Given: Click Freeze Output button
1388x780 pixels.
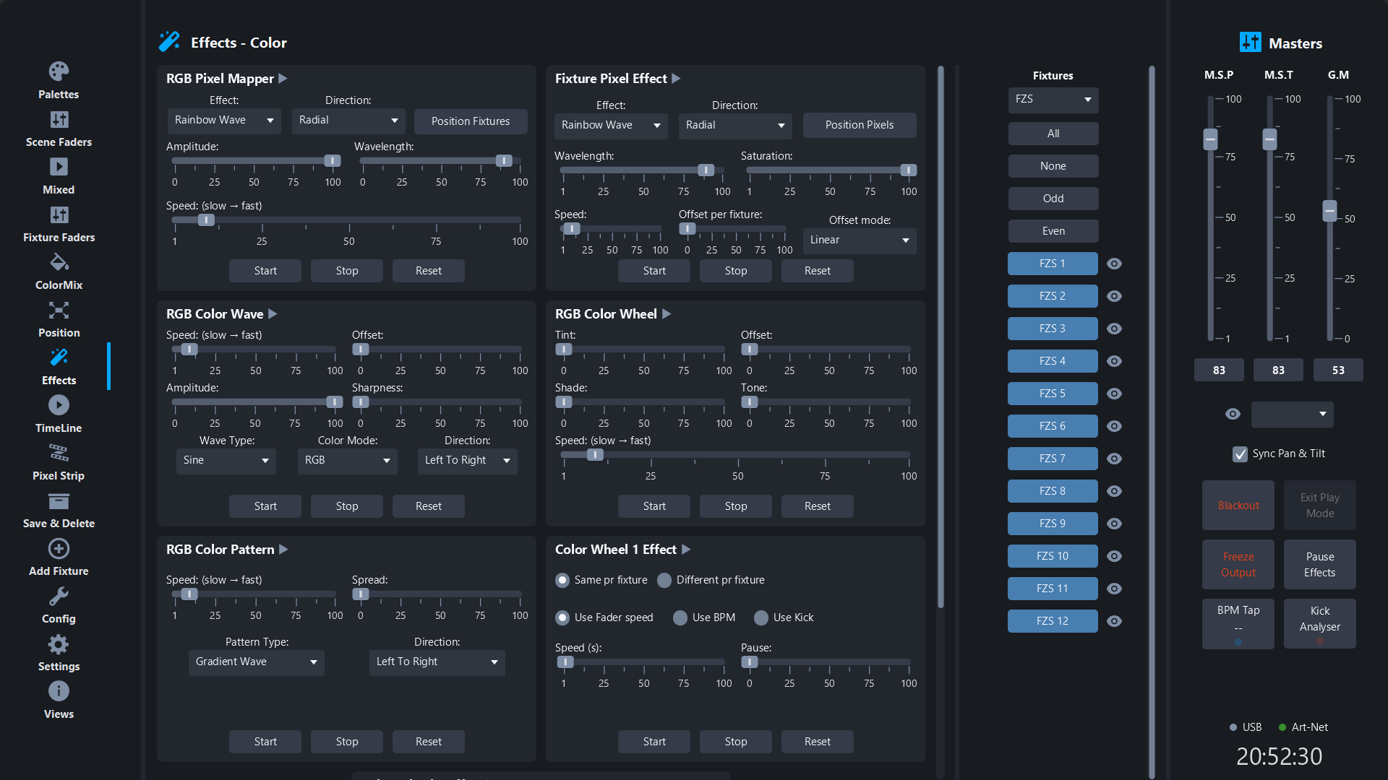Looking at the screenshot, I should [1238, 565].
